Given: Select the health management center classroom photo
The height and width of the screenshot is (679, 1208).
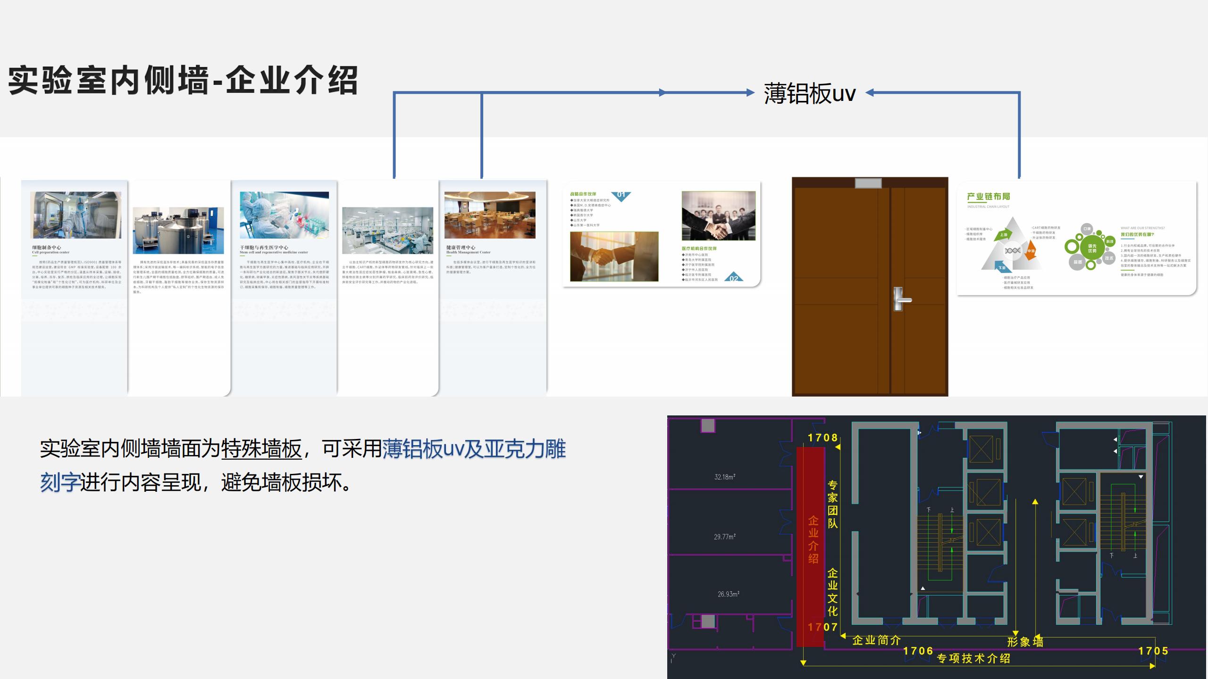Looking at the screenshot, I should 490,215.
